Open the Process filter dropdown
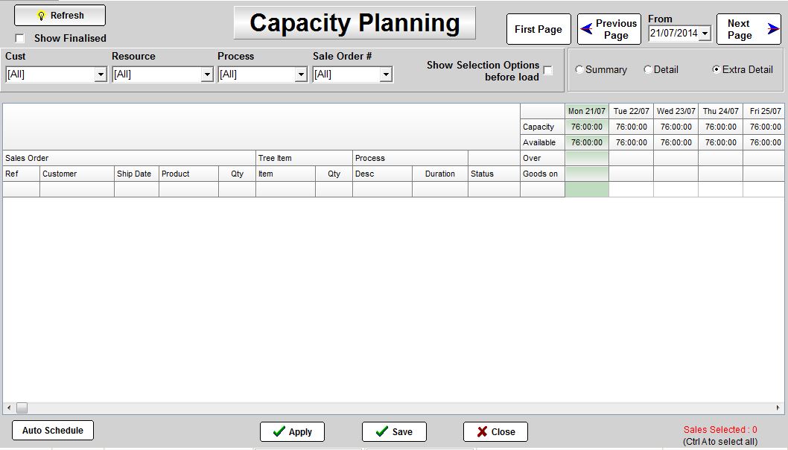788x450 pixels. click(301, 75)
